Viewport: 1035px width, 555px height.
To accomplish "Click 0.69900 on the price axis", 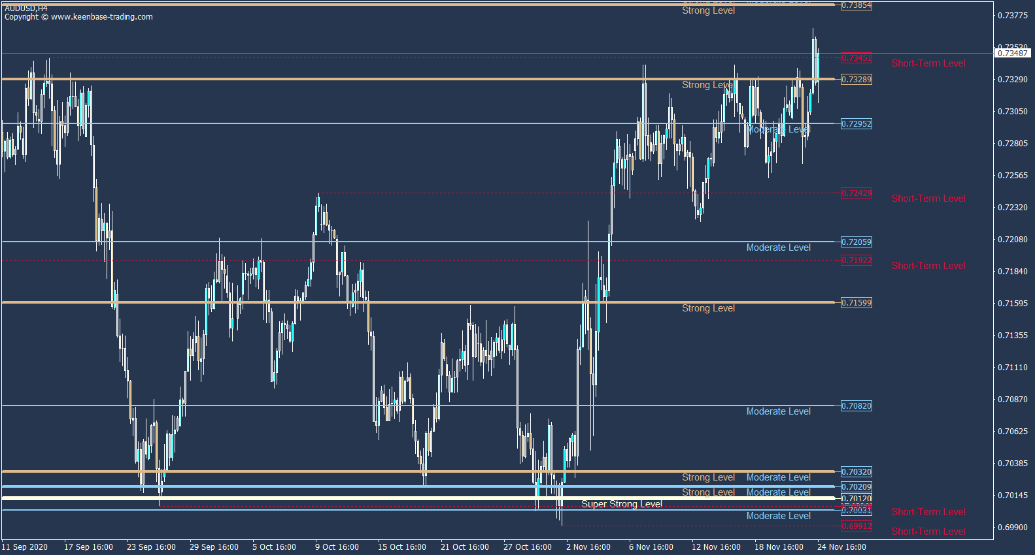I will 1012,528.
